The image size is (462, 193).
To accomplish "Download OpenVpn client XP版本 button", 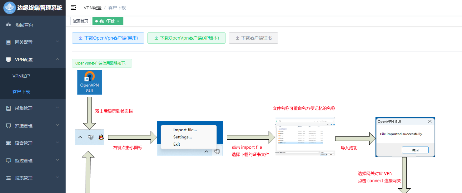I will pyautogui.click(x=186, y=38).
